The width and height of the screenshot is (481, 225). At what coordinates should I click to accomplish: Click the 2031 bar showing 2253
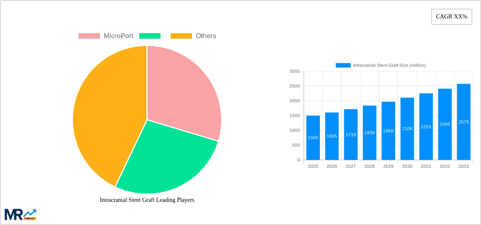(x=426, y=127)
